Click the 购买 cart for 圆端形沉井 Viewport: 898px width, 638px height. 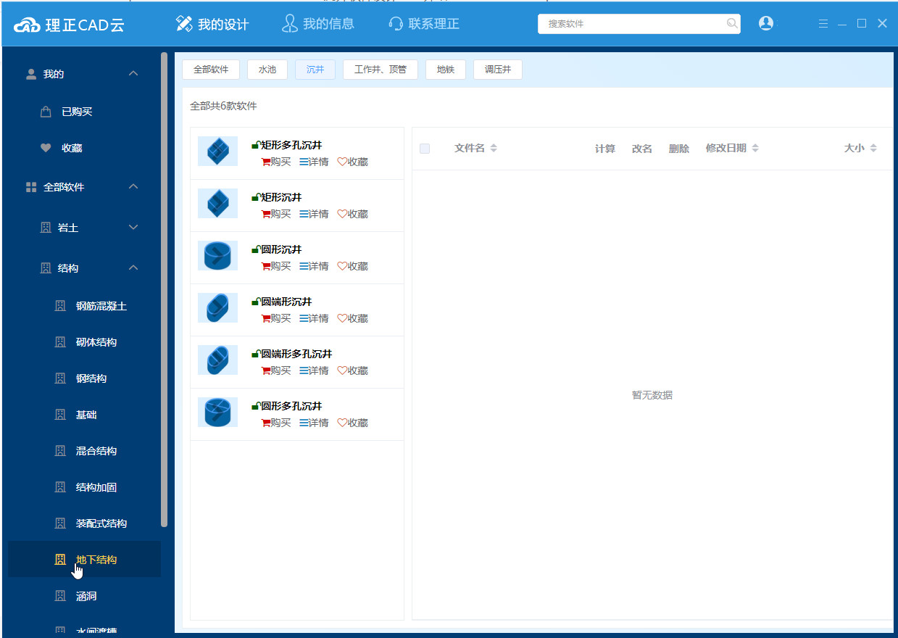[x=275, y=318]
